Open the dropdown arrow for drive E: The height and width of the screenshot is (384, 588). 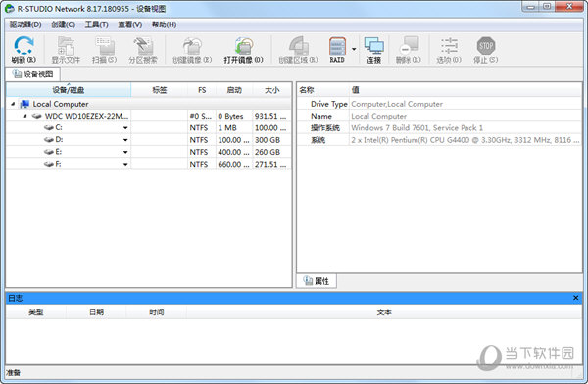[125, 152]
